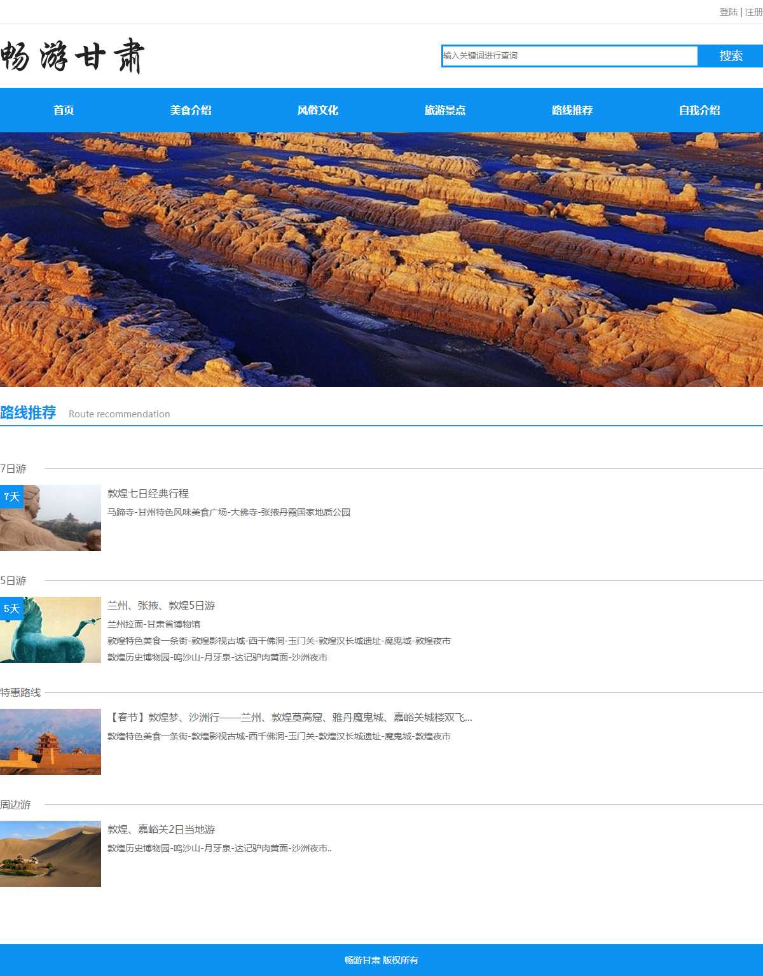Screen dimensions: 763x976
Task: Open the Crescent Lake desert thumbnail
Action: coord(50,854)
